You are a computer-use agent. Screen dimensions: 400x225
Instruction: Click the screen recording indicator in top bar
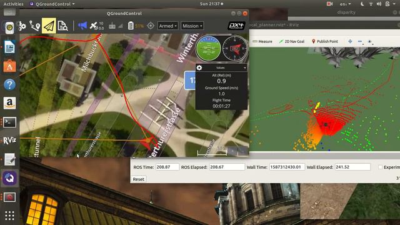[x=329, y=4]
